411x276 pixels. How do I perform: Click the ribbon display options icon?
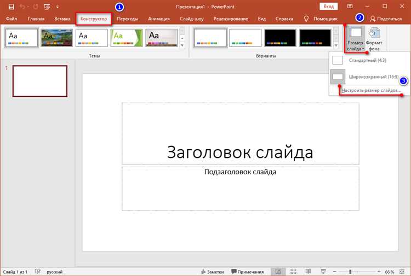tap(350, 6)
